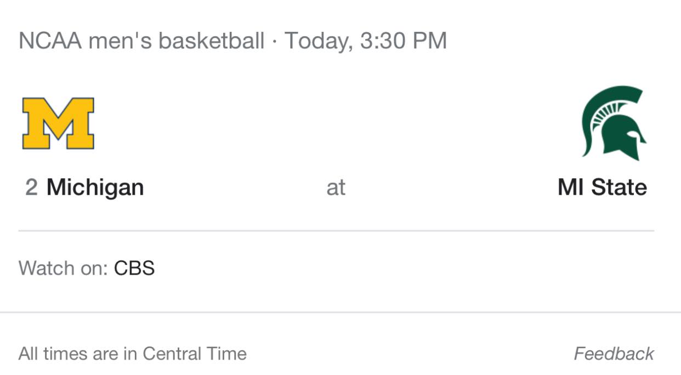This screenshot has width=681, height=375.
Task: Click the divider line below the team names
Action: 336,231
